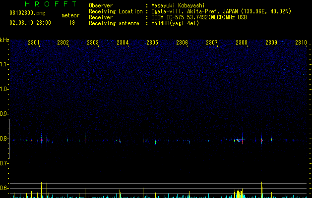
Task: Click the 2308 time marker
Action: (242, 43)
